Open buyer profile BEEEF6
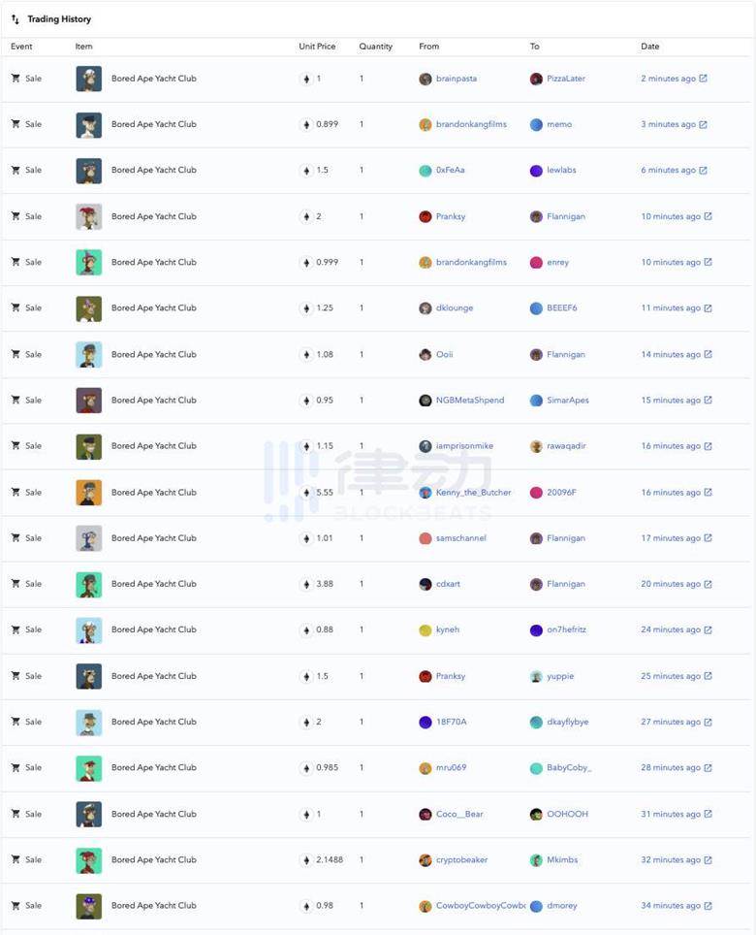The height and width of the screenshot is (935, 756). pyautogui.click(x=562, y=307)
